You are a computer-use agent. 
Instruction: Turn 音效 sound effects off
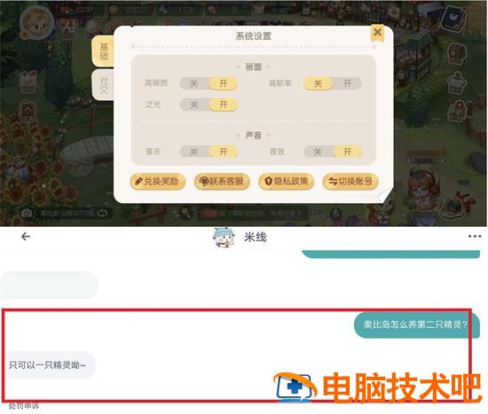[x=318, y=152]
